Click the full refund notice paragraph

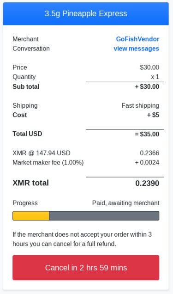pyautogui.click(x=82, y=239)
